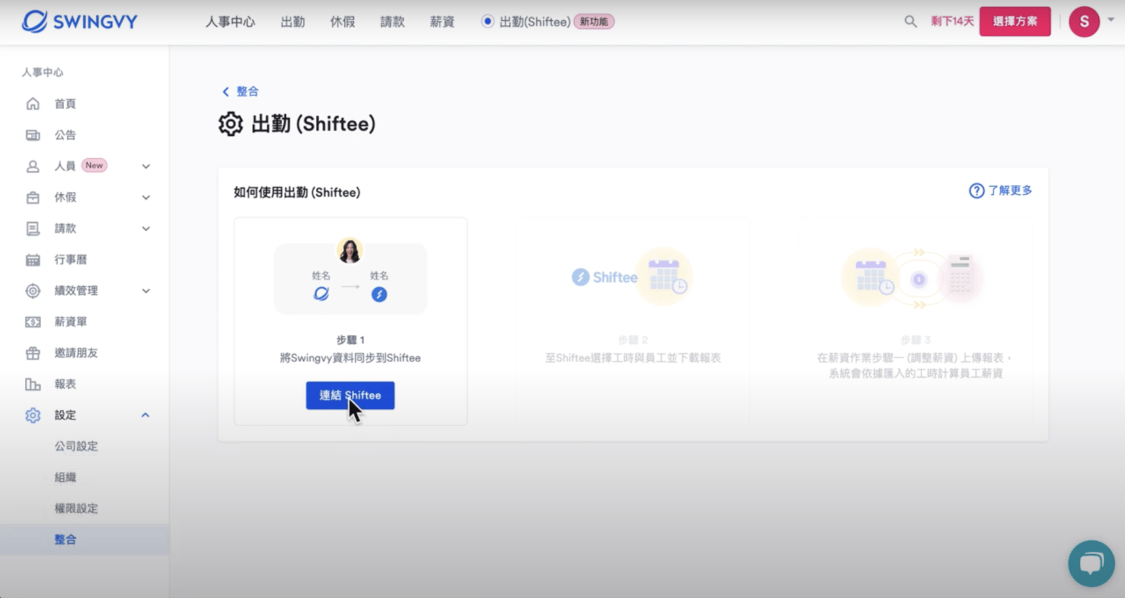Open the user avatar dropdown arrow
The height and width of the screenshot is (598, 1125).
(x=1111, y=20)
